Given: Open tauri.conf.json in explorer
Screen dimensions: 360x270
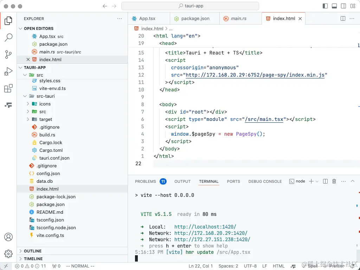Looking at the screenshot, I should point(72,158).
